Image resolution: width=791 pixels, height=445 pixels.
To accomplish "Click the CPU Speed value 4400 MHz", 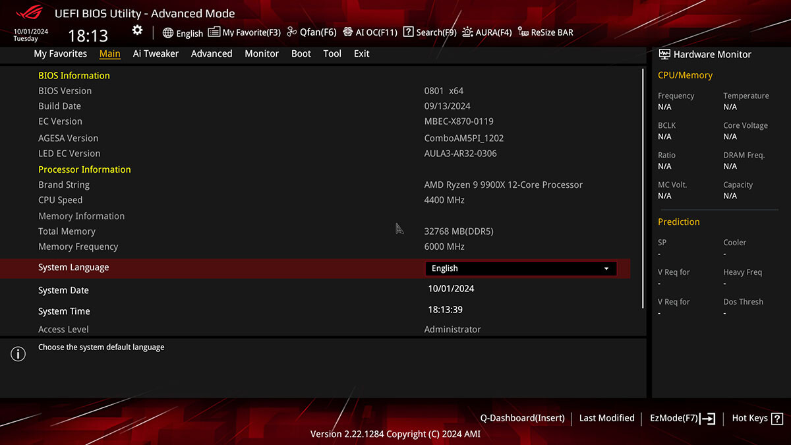I will [444, 200].
